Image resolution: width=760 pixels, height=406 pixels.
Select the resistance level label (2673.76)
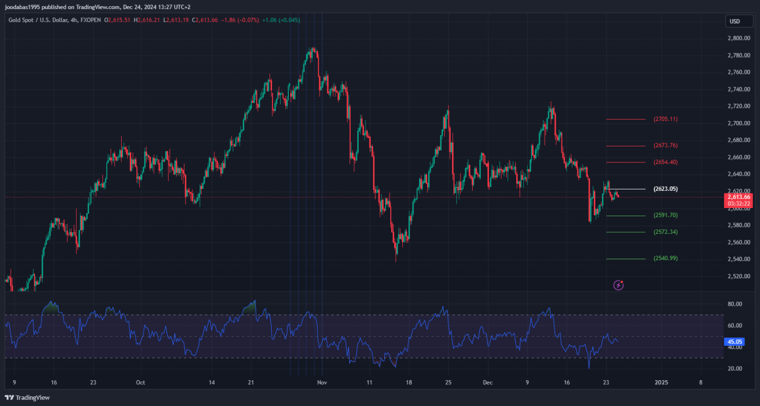665,146
